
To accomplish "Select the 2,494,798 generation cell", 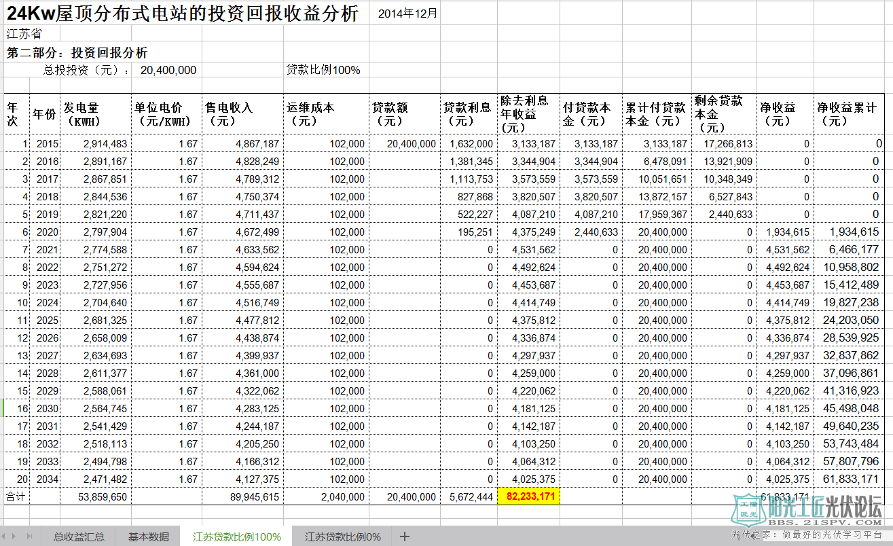I will (x=96, y=462).
